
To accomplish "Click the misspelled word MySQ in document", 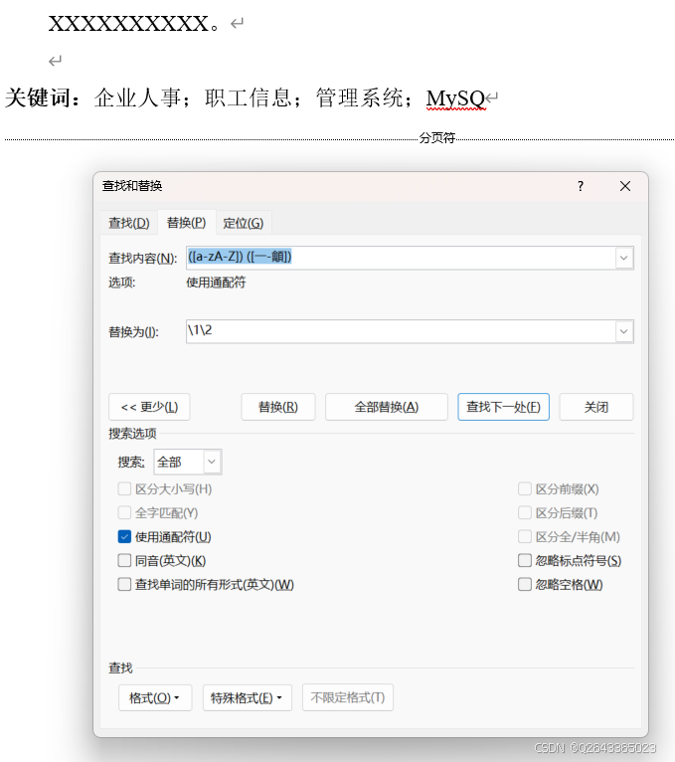I will (455, 98).
